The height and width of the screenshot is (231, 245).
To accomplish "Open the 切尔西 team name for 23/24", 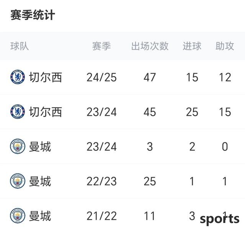I will coord(46,112).
